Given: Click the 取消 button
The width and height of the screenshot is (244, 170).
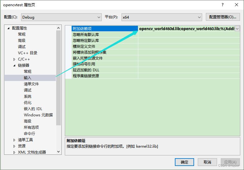Looking at the screenshot, I should [207, 162].
